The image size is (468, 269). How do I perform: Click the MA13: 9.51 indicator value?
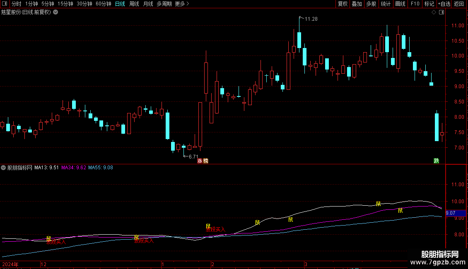pos(46,168)
